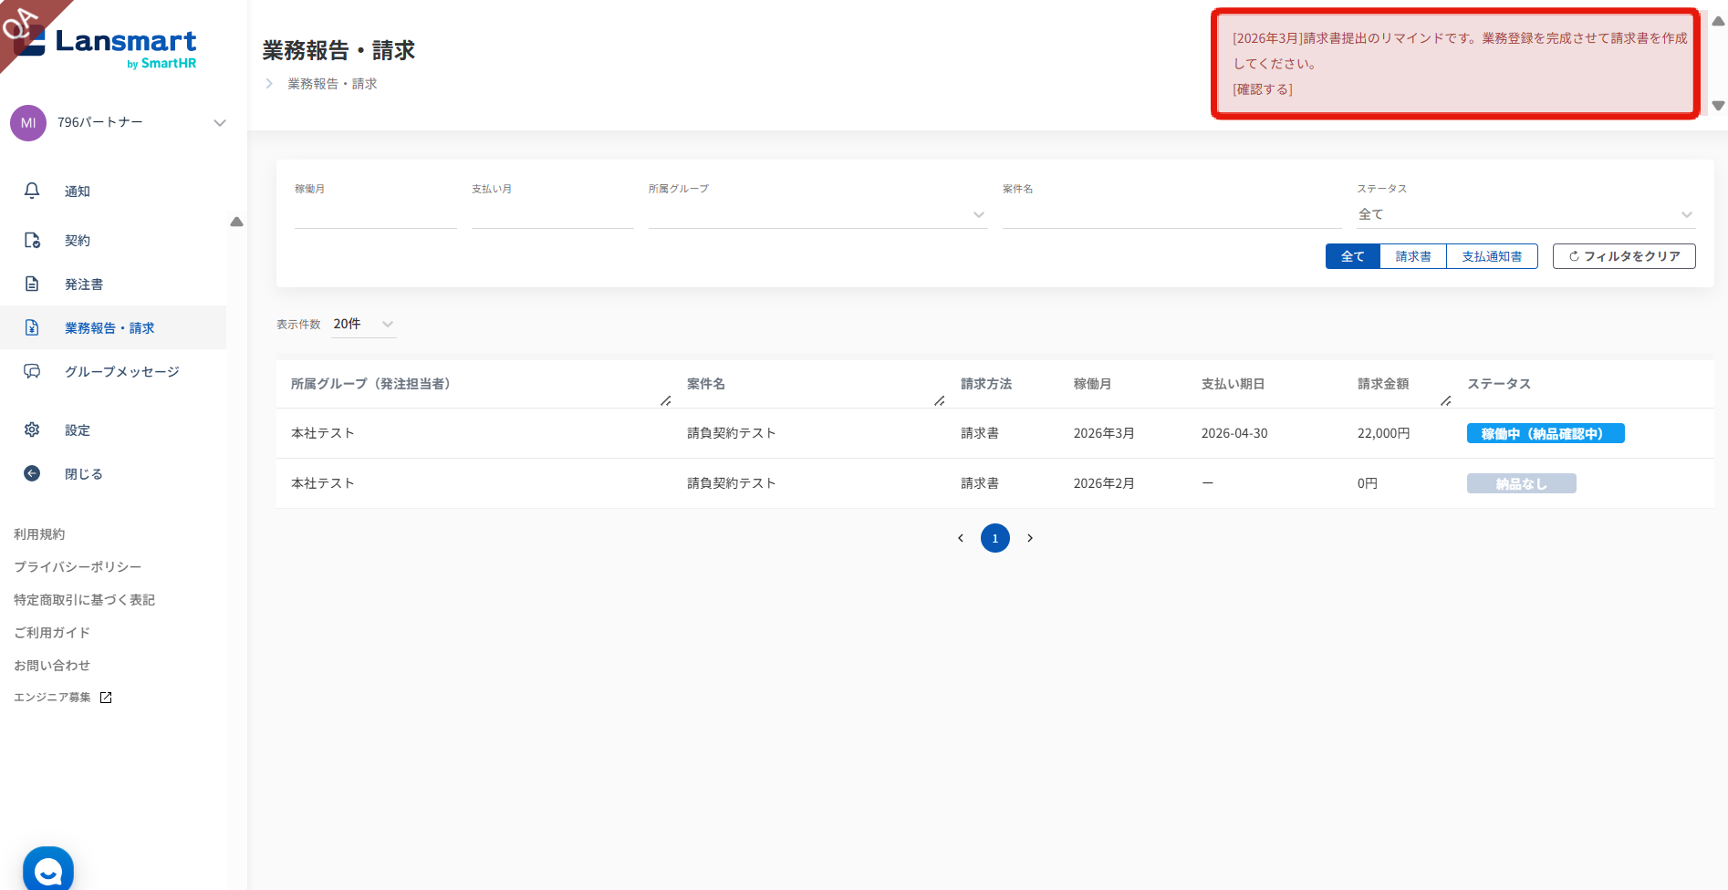
Task: Open the 表示件数 20件 dropdown
Action: tap(363, 325)
